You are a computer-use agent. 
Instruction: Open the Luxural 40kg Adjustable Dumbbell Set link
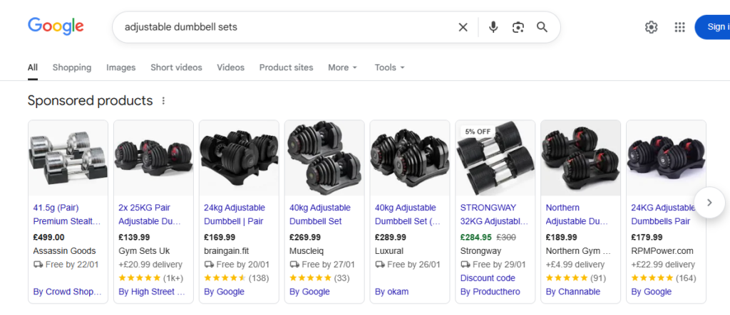(408, 214)
